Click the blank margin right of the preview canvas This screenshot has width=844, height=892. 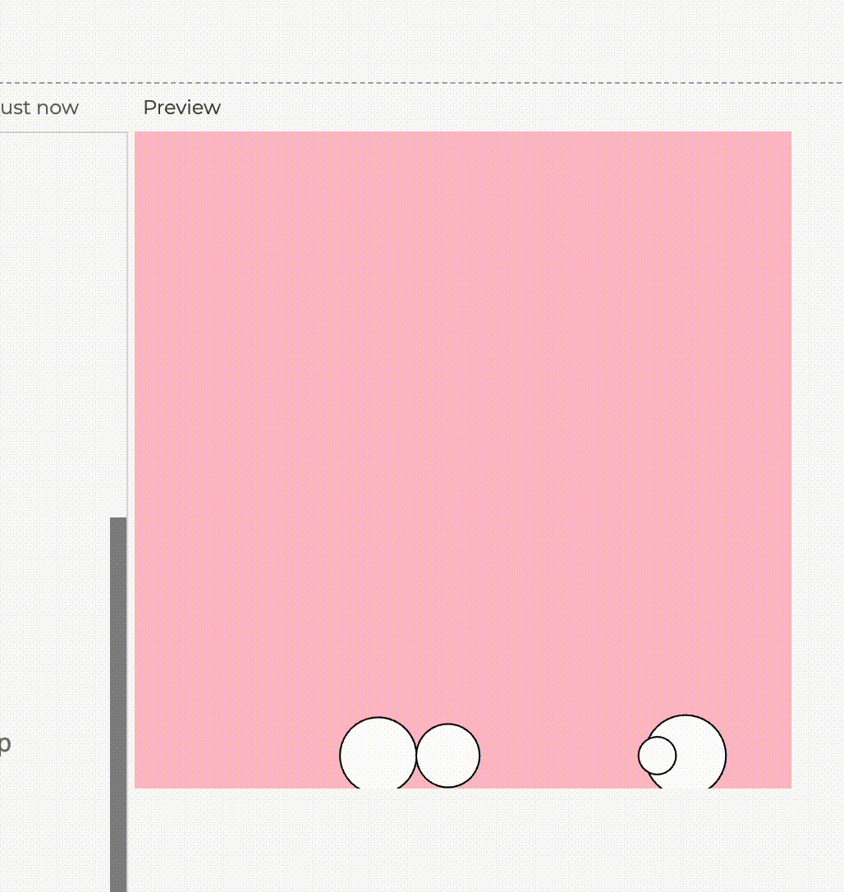818,460
